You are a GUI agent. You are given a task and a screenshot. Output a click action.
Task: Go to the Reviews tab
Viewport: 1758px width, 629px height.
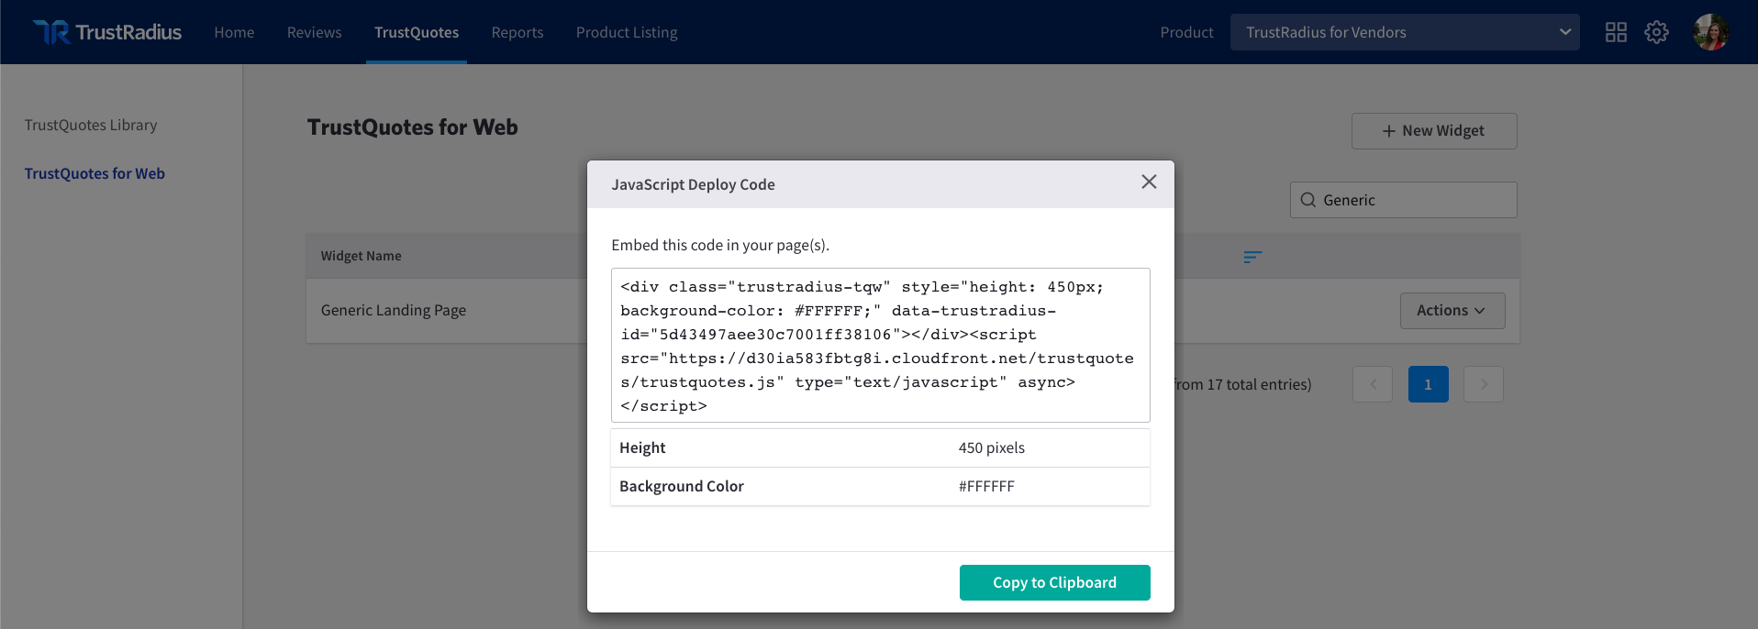point(314,32)
